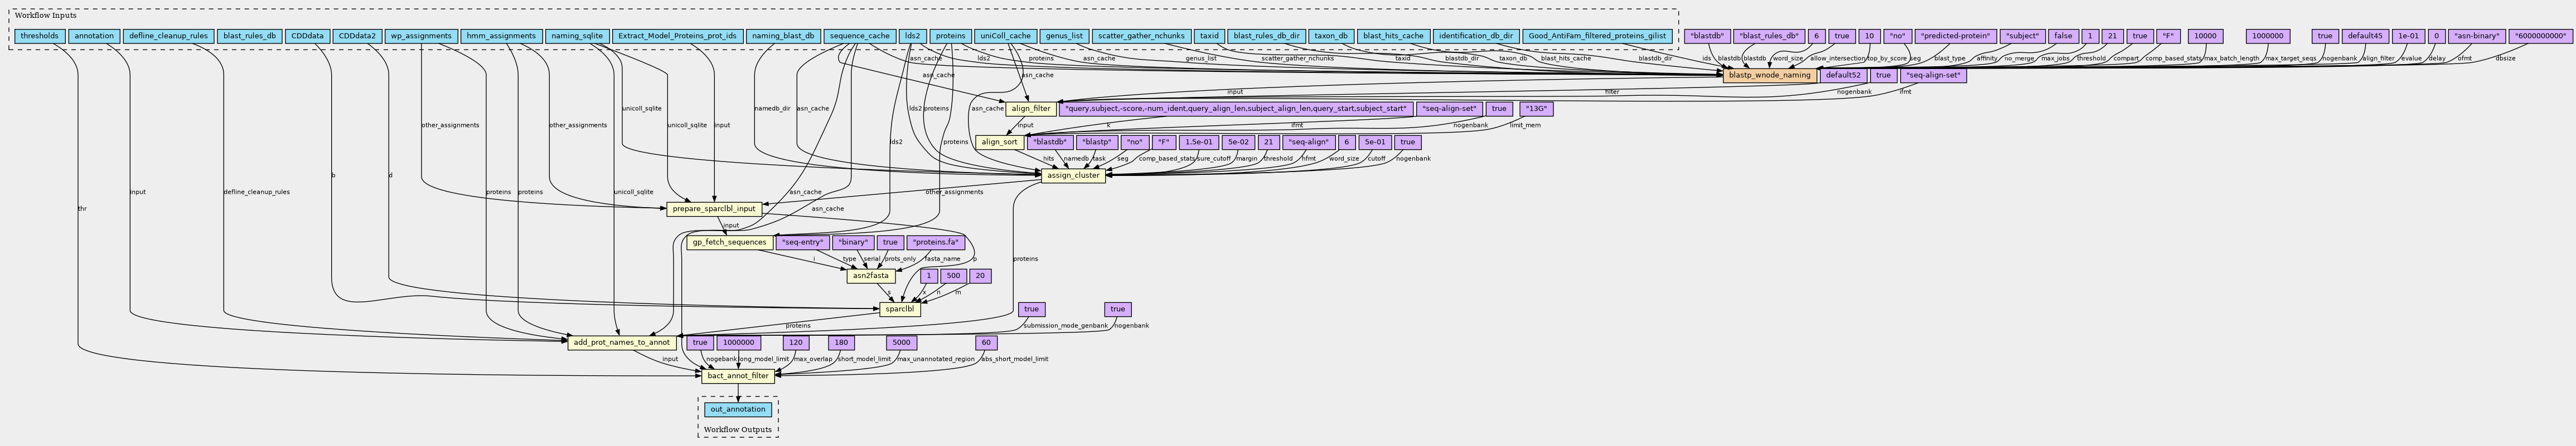Viewport: 2576px width, 446px height.
Task: Click the hmm_assignments input node
Action: (502, 36)
